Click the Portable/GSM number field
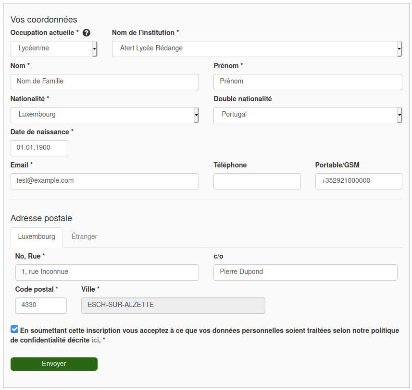 (x=359, y=181)
